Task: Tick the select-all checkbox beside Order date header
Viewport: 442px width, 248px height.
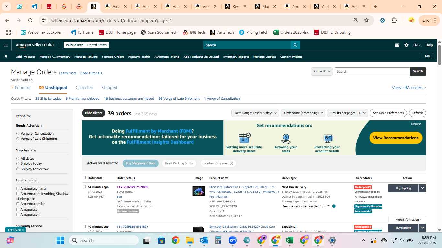Action: 84,178
